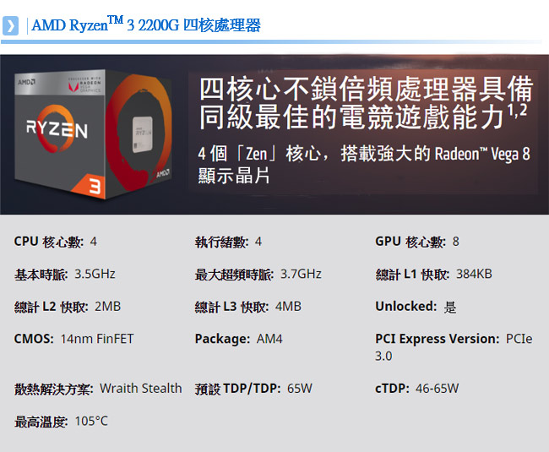The image size is (549, 452).
Task: Click the 預設 TDP/TDP 65W spec
Action: pos(253,389)
